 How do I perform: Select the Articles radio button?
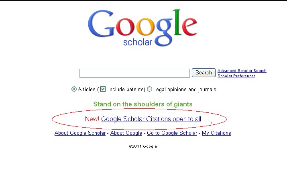coord(74,89)
